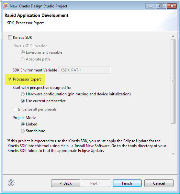Click 'SDK, Processor Expert' subtitle text
This screenshot has width=180, height=194.
[x=25, y=23]
